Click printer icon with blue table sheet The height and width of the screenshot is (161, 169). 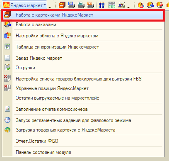pyautogui.click(x=72, y=5)
